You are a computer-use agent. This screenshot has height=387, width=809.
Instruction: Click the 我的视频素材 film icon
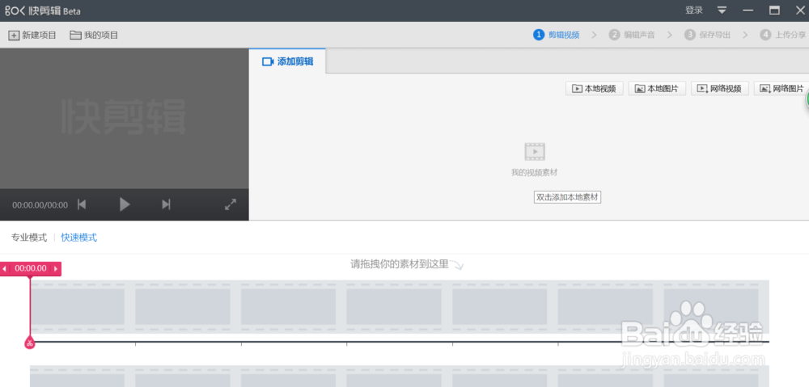(x=535, y=152)
